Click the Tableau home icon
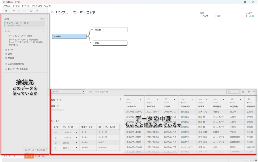The image size is (258, 162). point(6,11)
